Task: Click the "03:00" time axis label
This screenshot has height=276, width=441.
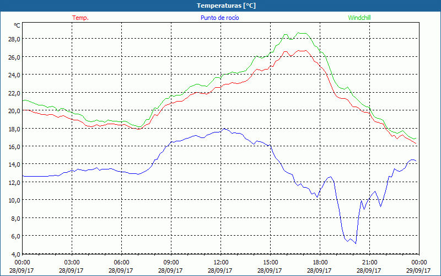Action: (x=72, y=262)
